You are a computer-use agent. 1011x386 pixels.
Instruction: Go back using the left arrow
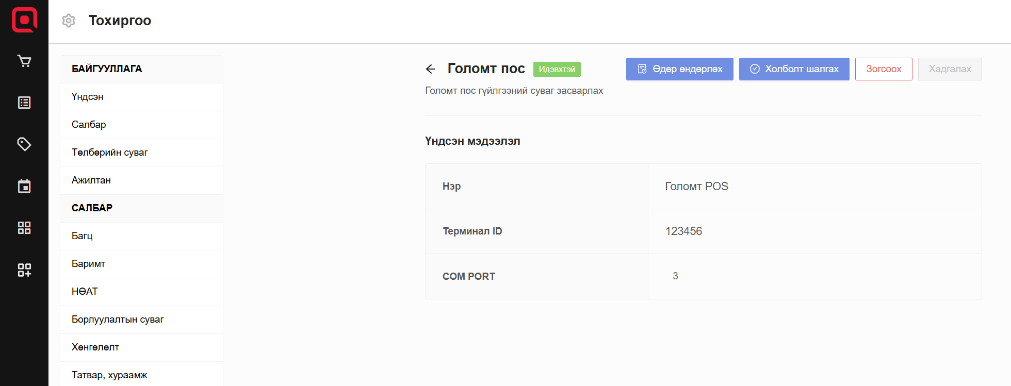[x=431, y=69]
